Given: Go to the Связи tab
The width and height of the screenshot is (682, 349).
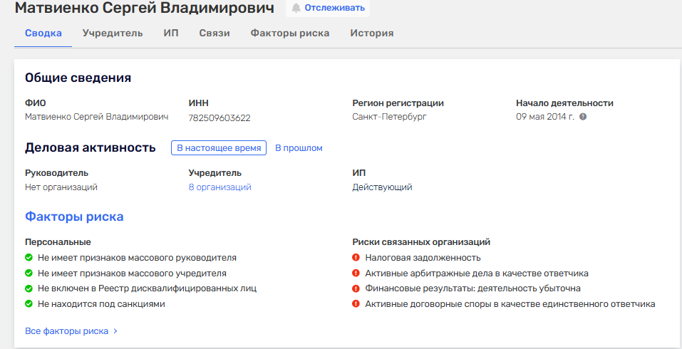Looking at the screenshot, I should click(214, 33).
